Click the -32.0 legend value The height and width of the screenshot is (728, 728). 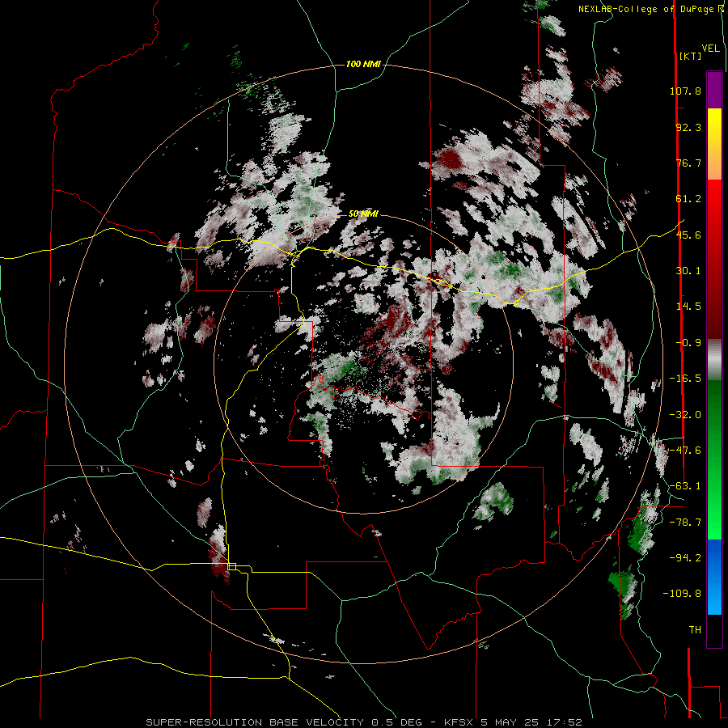685,415
